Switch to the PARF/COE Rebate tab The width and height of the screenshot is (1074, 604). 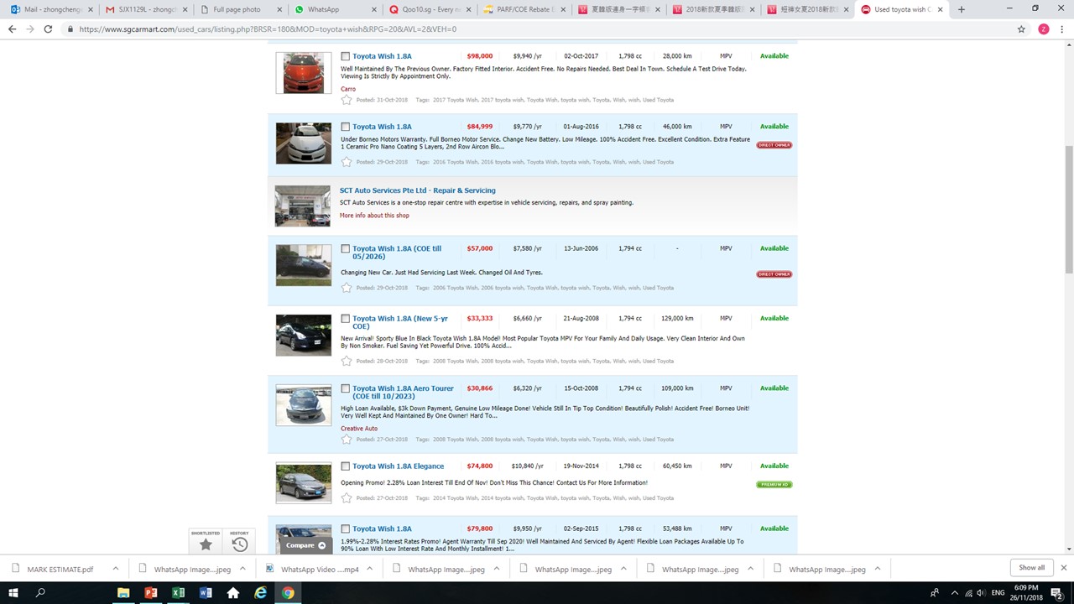[x=520, y=9]
